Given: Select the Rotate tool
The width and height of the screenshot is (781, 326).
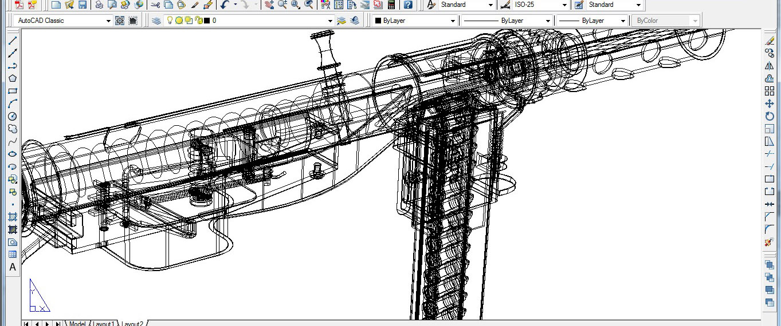Looking at the screenshot, I should 770,116.
